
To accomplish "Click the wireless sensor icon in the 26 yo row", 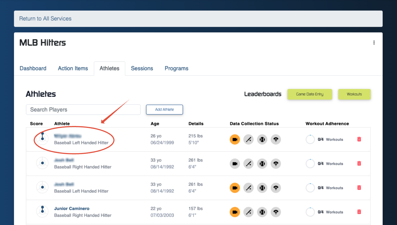I will [276, 139].
